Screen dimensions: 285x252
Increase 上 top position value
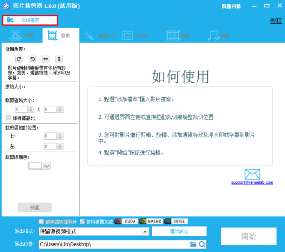[x=60, y=134]
